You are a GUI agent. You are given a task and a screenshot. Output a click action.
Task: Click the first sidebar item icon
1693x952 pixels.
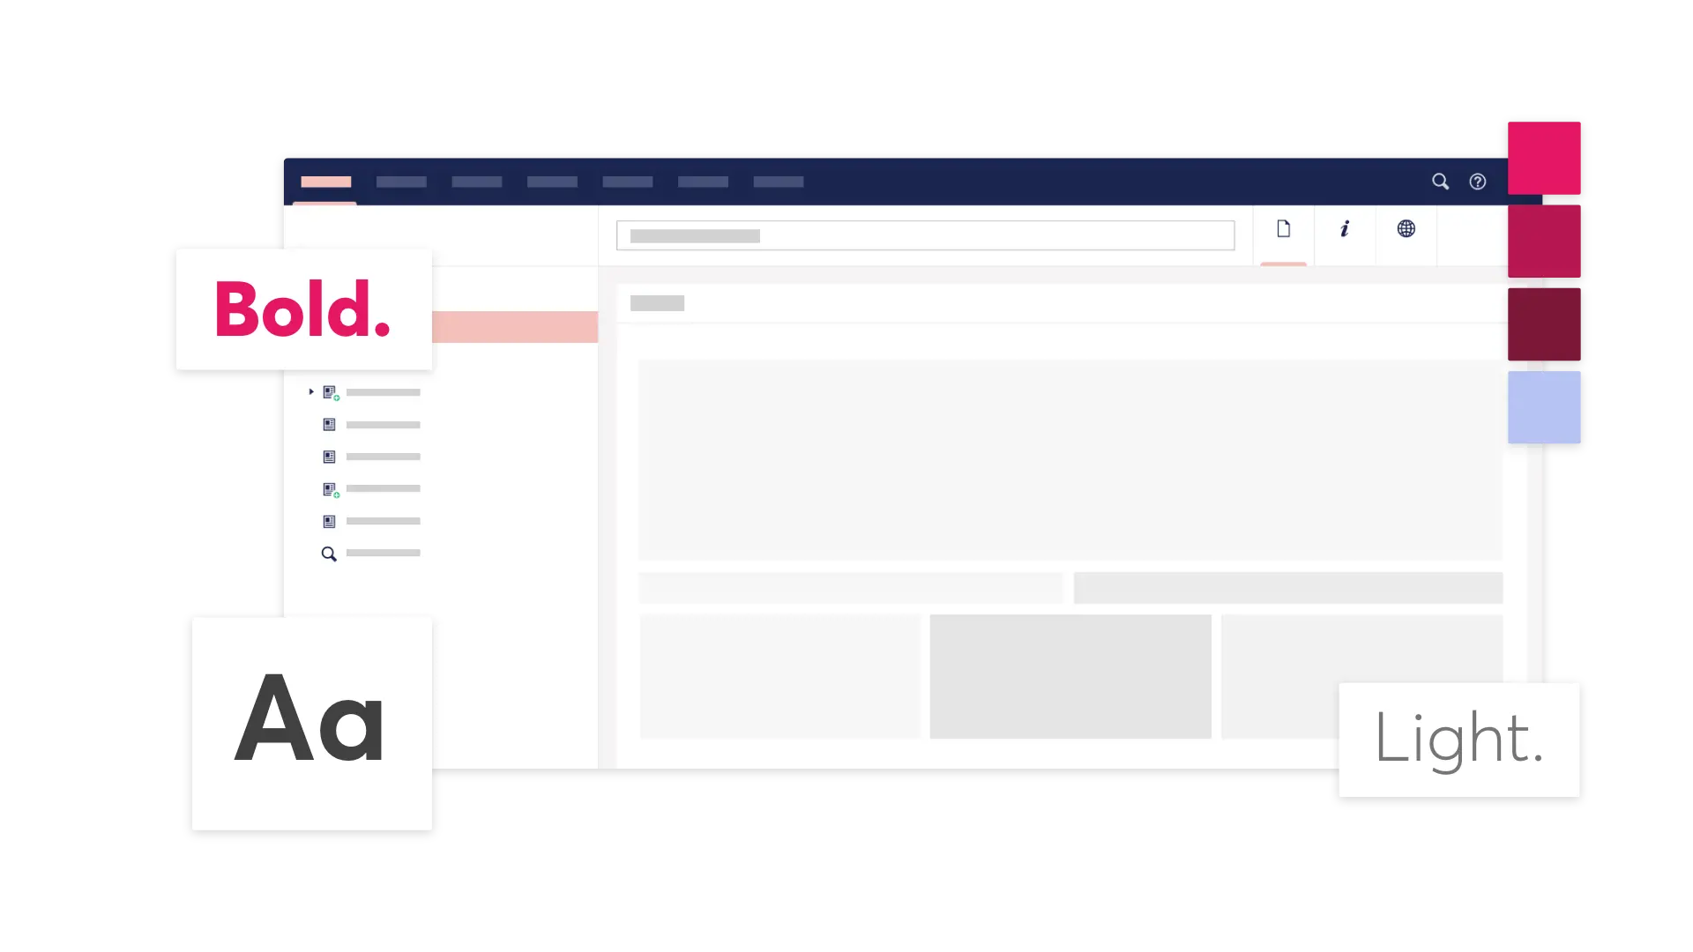(329, 391)
